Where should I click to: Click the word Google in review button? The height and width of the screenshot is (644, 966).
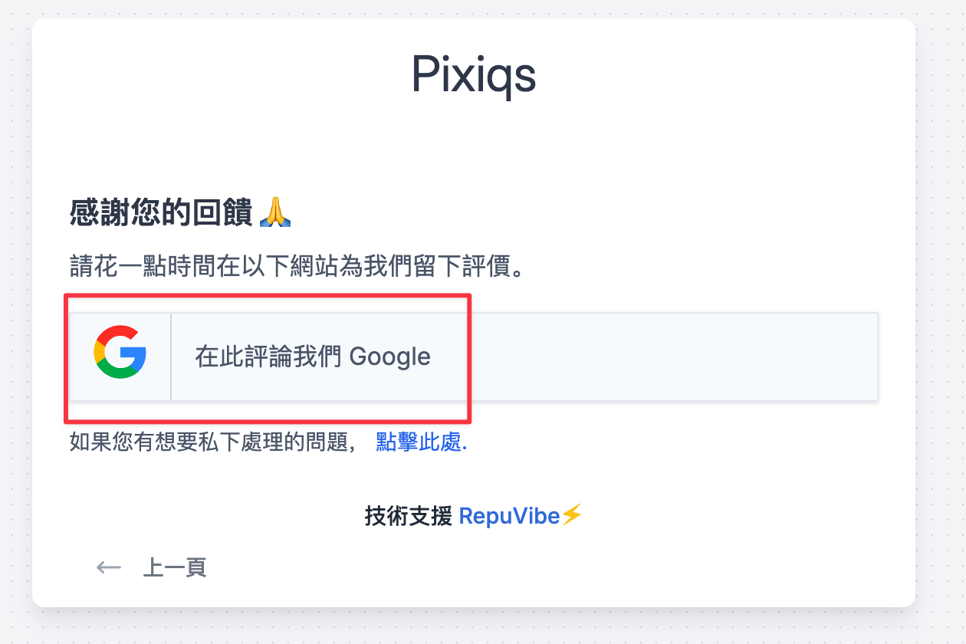click(x=389, y=356)
